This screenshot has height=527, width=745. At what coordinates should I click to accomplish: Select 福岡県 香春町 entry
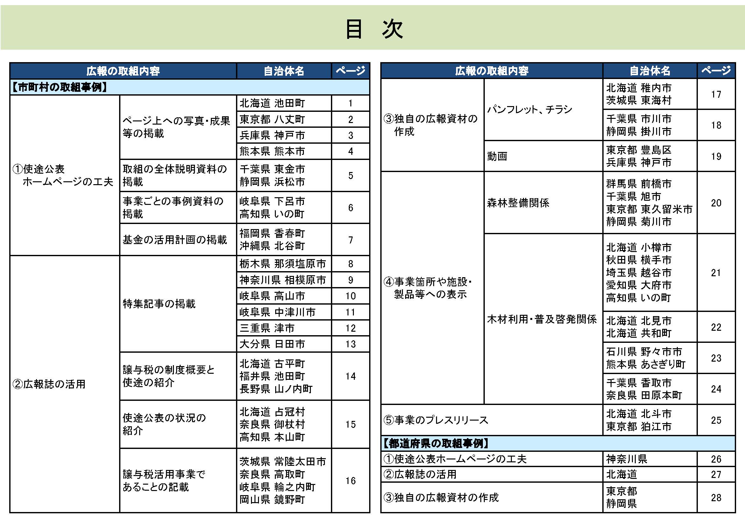click(x=272, y=233)
